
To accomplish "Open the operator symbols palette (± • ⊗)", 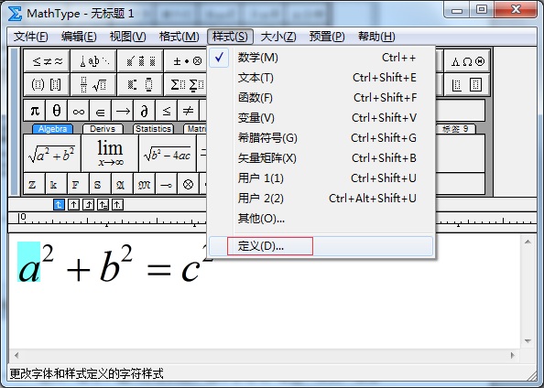I will pos(186,61).
